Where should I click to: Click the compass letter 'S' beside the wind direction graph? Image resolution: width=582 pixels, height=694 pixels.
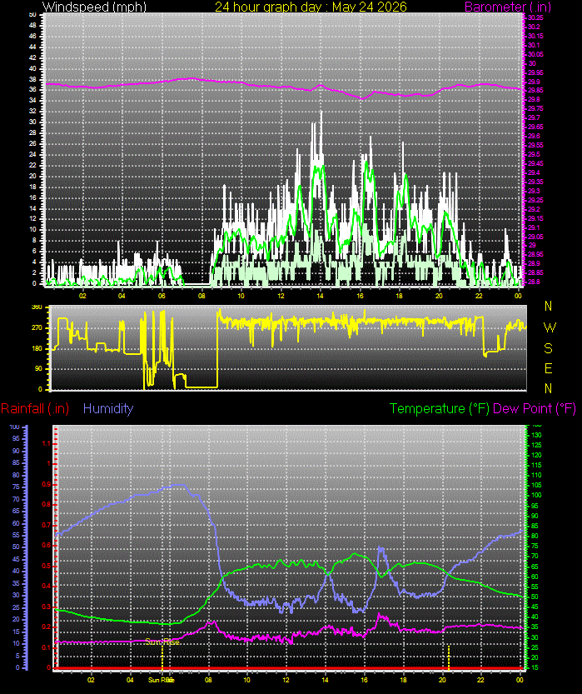(549, 348)
